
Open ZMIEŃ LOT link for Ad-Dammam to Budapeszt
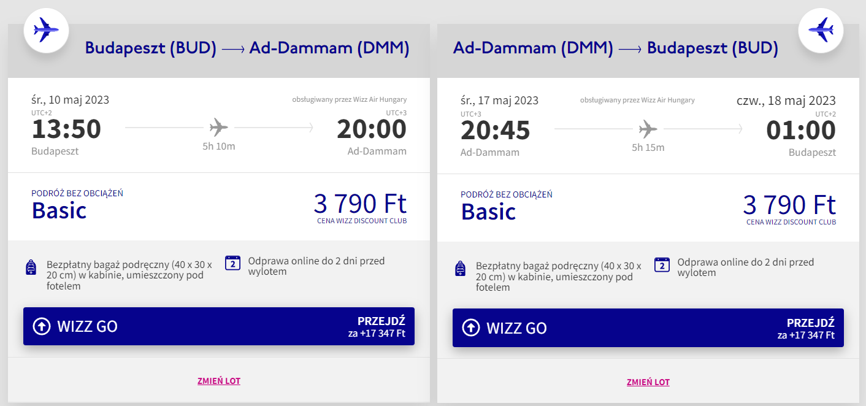(x=648, y=382)
